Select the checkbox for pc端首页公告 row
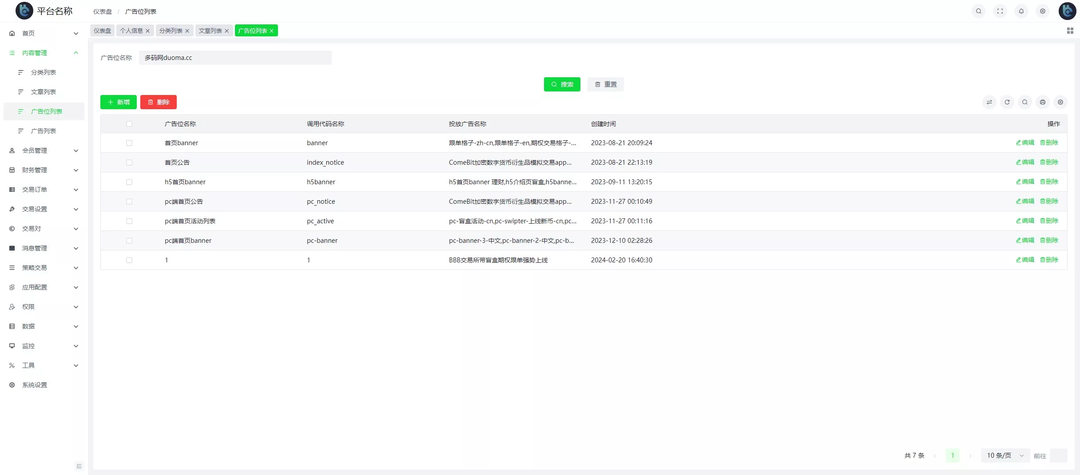This screenshot has height=475, width=1080. click(129, 202)
